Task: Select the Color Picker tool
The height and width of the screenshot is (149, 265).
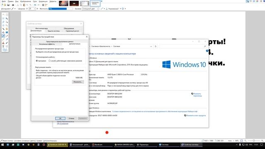Action: pyautogui.click(x=7, y=39)
